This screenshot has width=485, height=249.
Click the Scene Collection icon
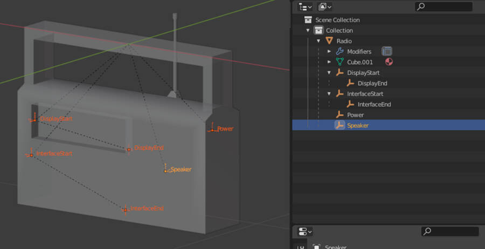[x=308, y=20]
